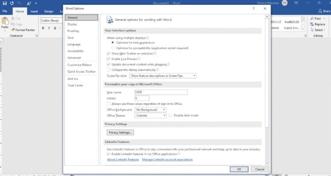Click the Initials input field
The image size is (331, 176).
[142, 98]
